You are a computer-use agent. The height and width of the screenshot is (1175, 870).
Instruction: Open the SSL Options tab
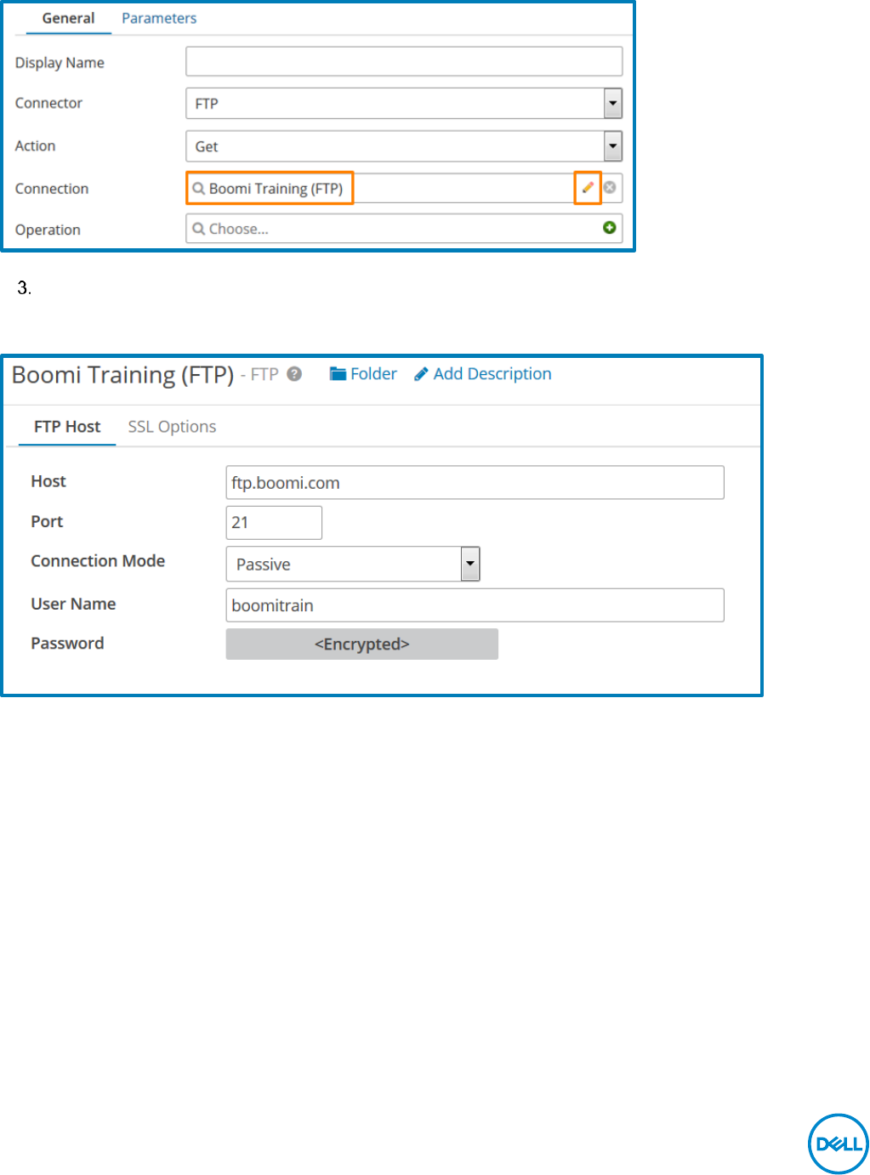pos(172,427)
